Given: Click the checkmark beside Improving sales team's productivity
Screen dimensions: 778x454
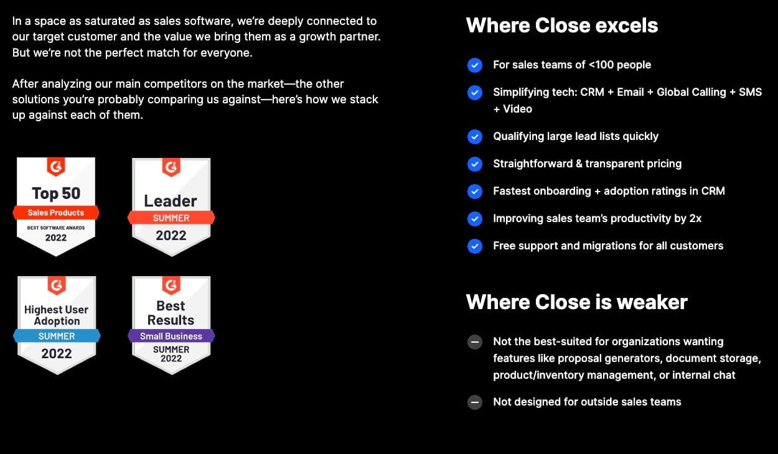Looking at the screenshot, I should (x=475, y=219).
